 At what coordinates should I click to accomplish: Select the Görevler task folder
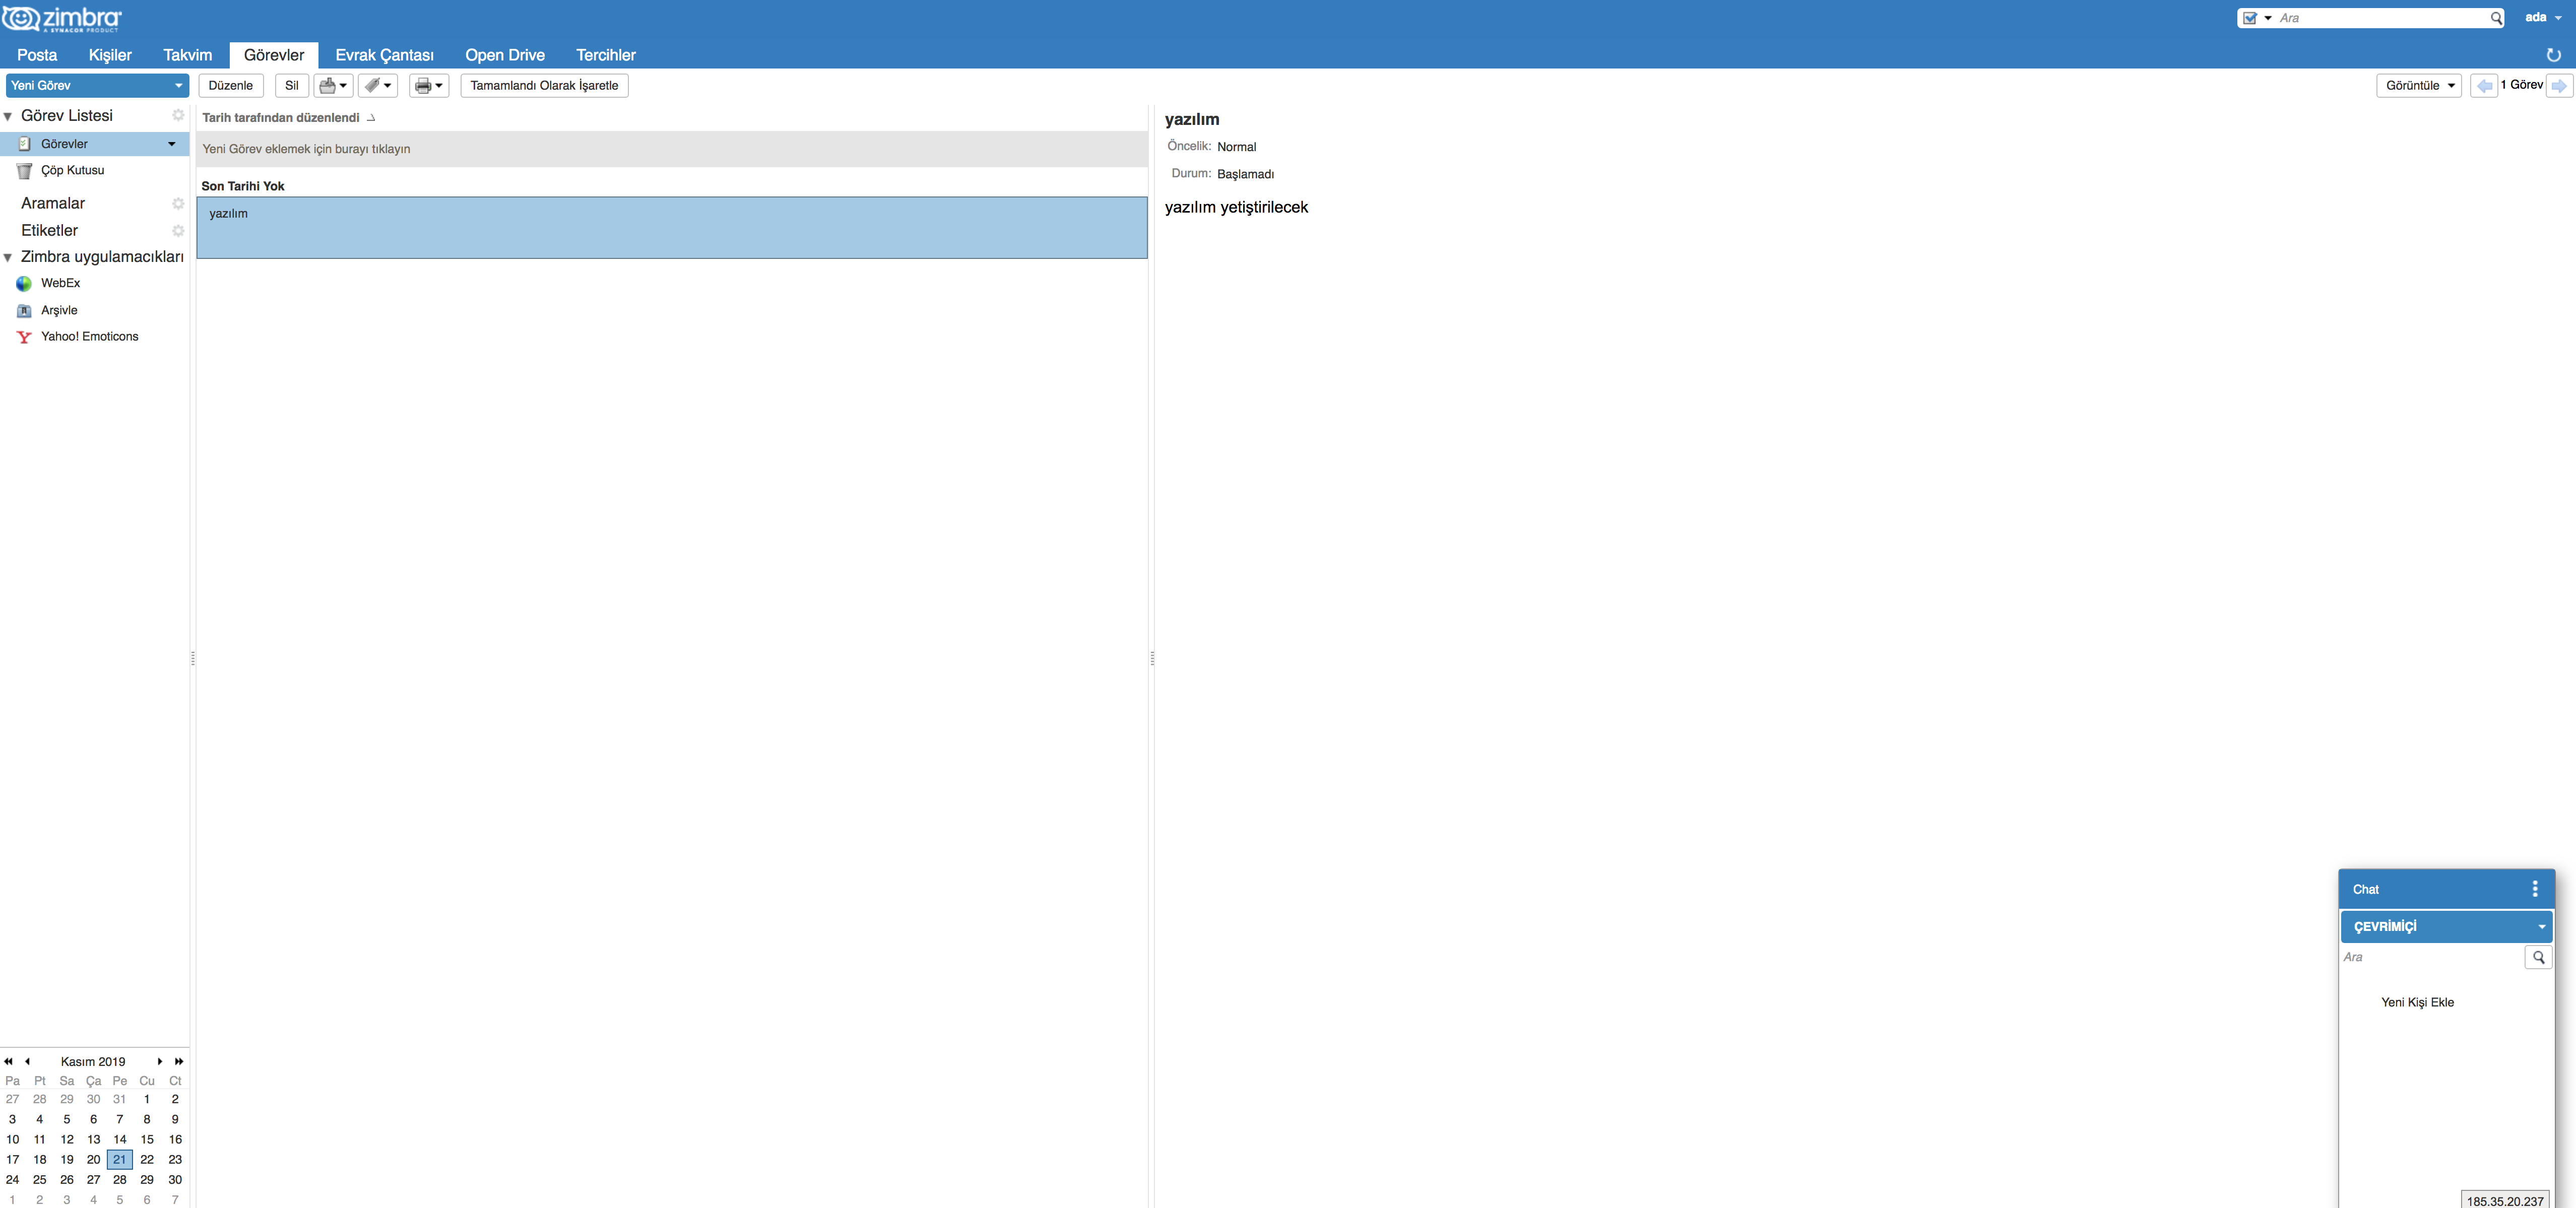94,144
